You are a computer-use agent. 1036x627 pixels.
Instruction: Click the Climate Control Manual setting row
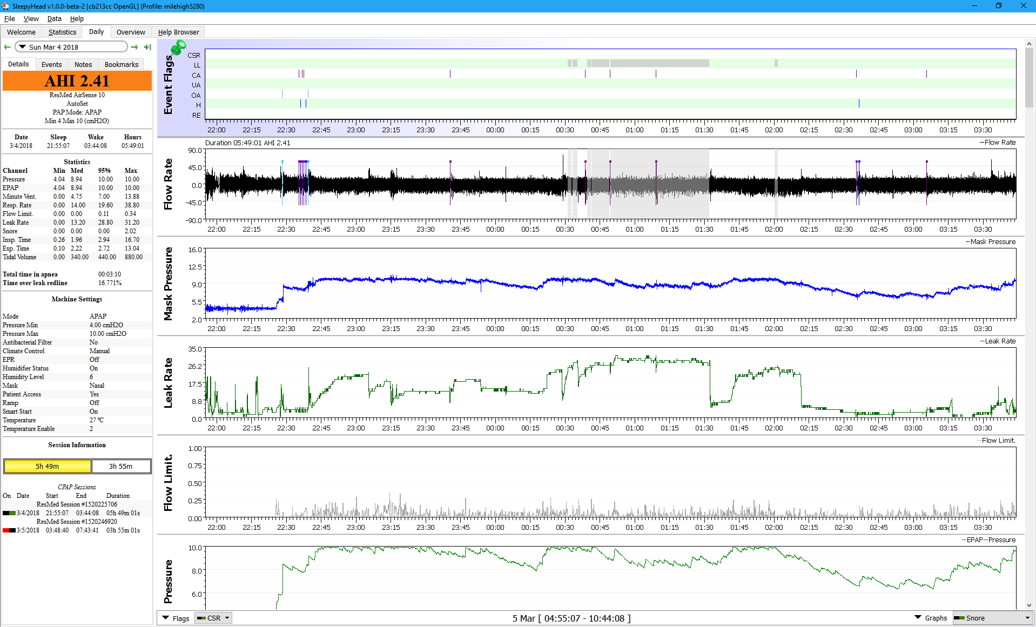coord(77,351)
